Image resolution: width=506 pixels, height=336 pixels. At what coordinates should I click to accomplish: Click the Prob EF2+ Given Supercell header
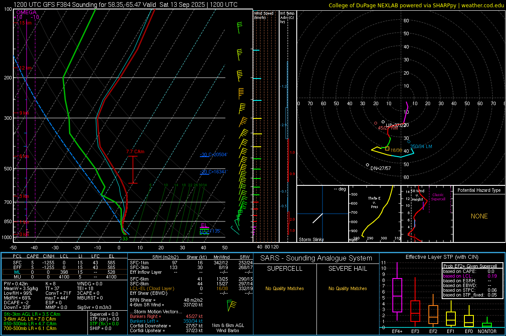point(470,266)
